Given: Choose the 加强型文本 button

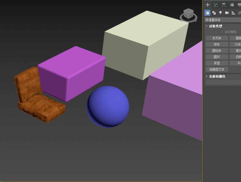Looking at the screenshot, I should 217,69.
